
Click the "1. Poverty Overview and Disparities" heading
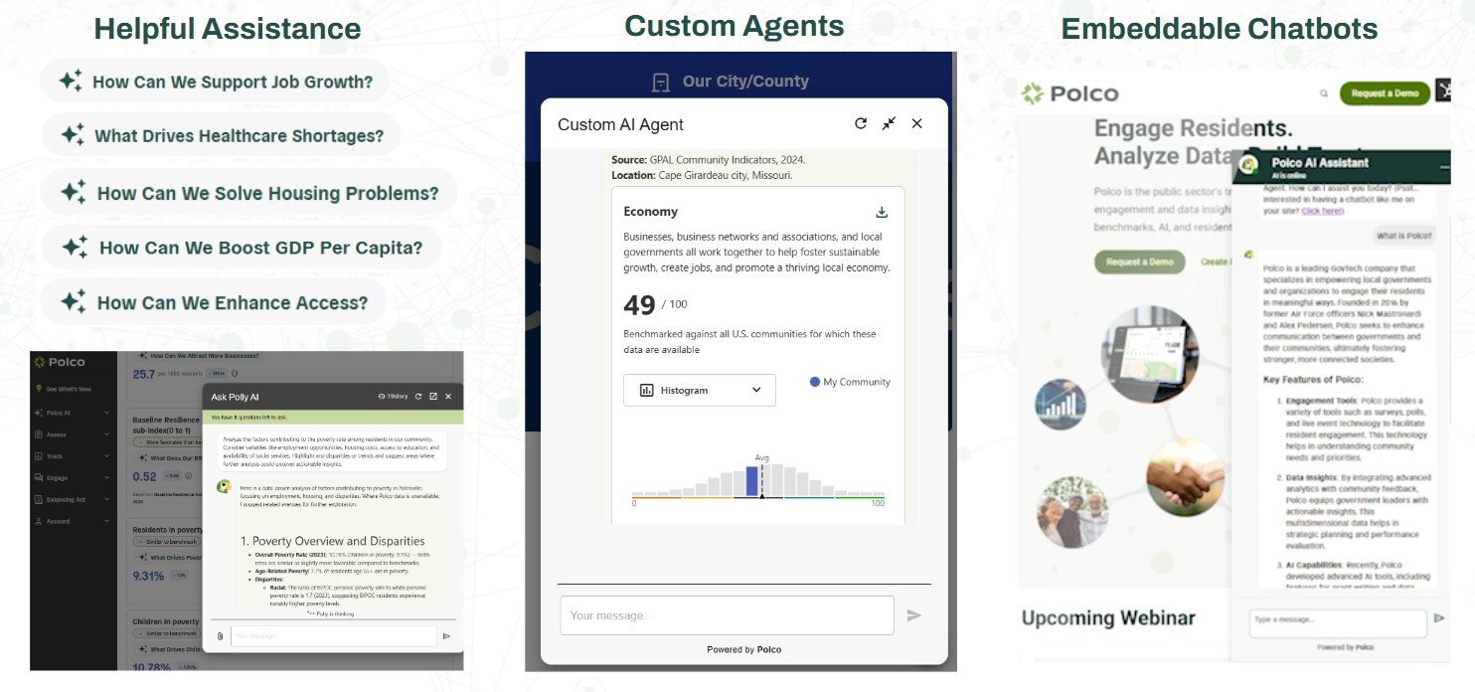tap(333, 541)
